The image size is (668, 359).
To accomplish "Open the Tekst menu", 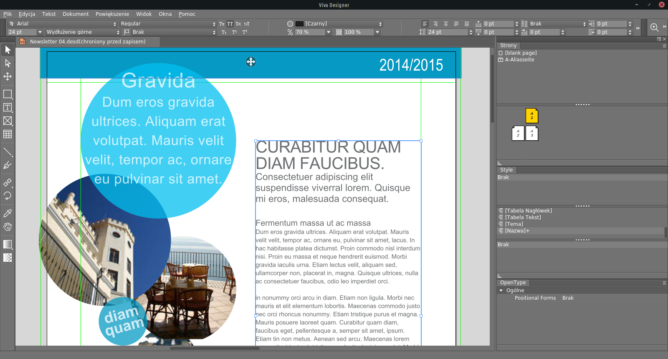I will (x=49, y=14).
